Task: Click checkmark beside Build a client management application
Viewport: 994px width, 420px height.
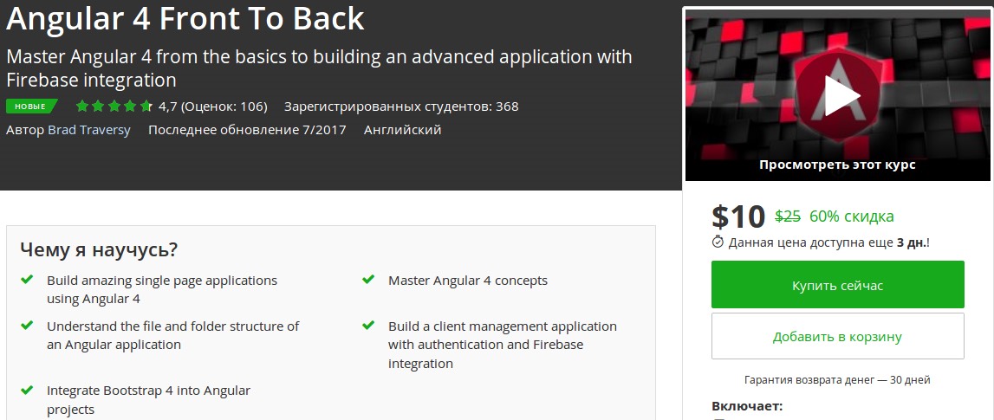Action: [x=369, y=326]
